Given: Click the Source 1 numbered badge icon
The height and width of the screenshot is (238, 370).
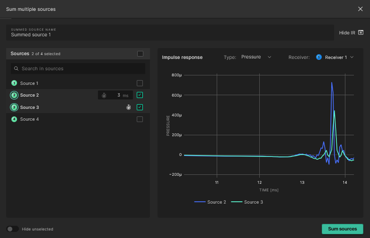Looking at the screenshot, I should [14, 83].
